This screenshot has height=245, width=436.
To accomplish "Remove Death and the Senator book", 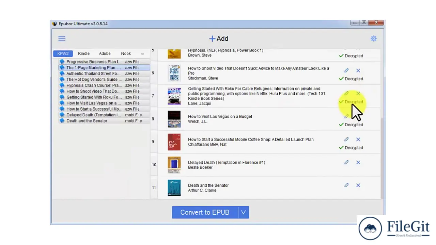I will [358, 185].
